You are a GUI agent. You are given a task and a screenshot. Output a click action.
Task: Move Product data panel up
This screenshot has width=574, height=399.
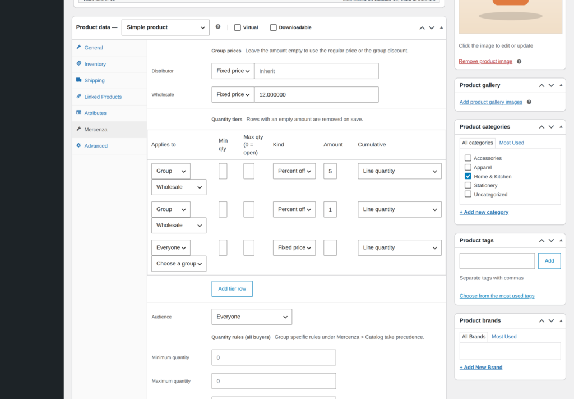point(422,28)
